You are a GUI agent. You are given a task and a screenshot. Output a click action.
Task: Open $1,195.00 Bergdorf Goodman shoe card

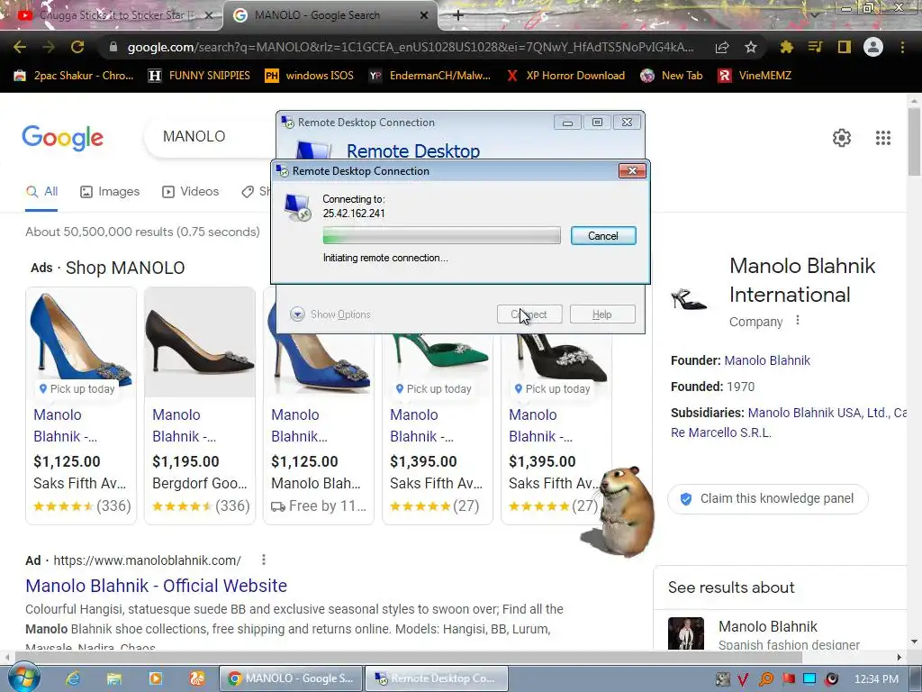(x=200, y=405)
